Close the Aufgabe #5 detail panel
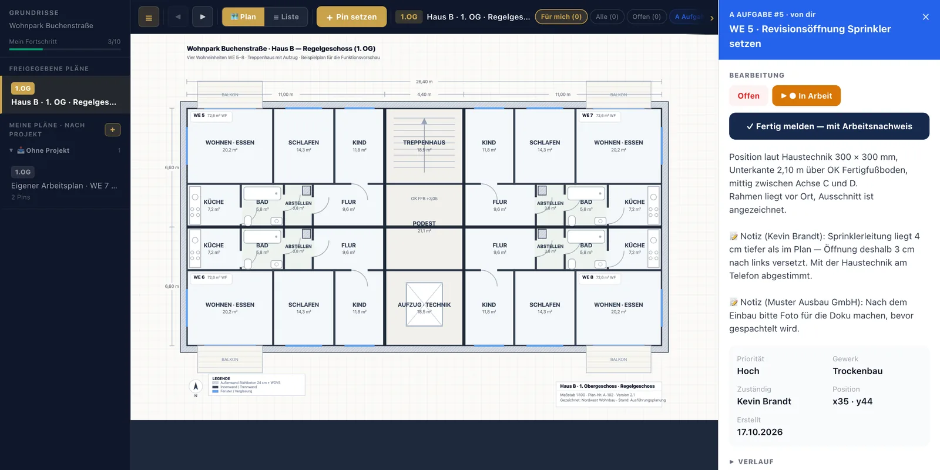Viewport: 940px width, 470px height. tap(926, 17)
